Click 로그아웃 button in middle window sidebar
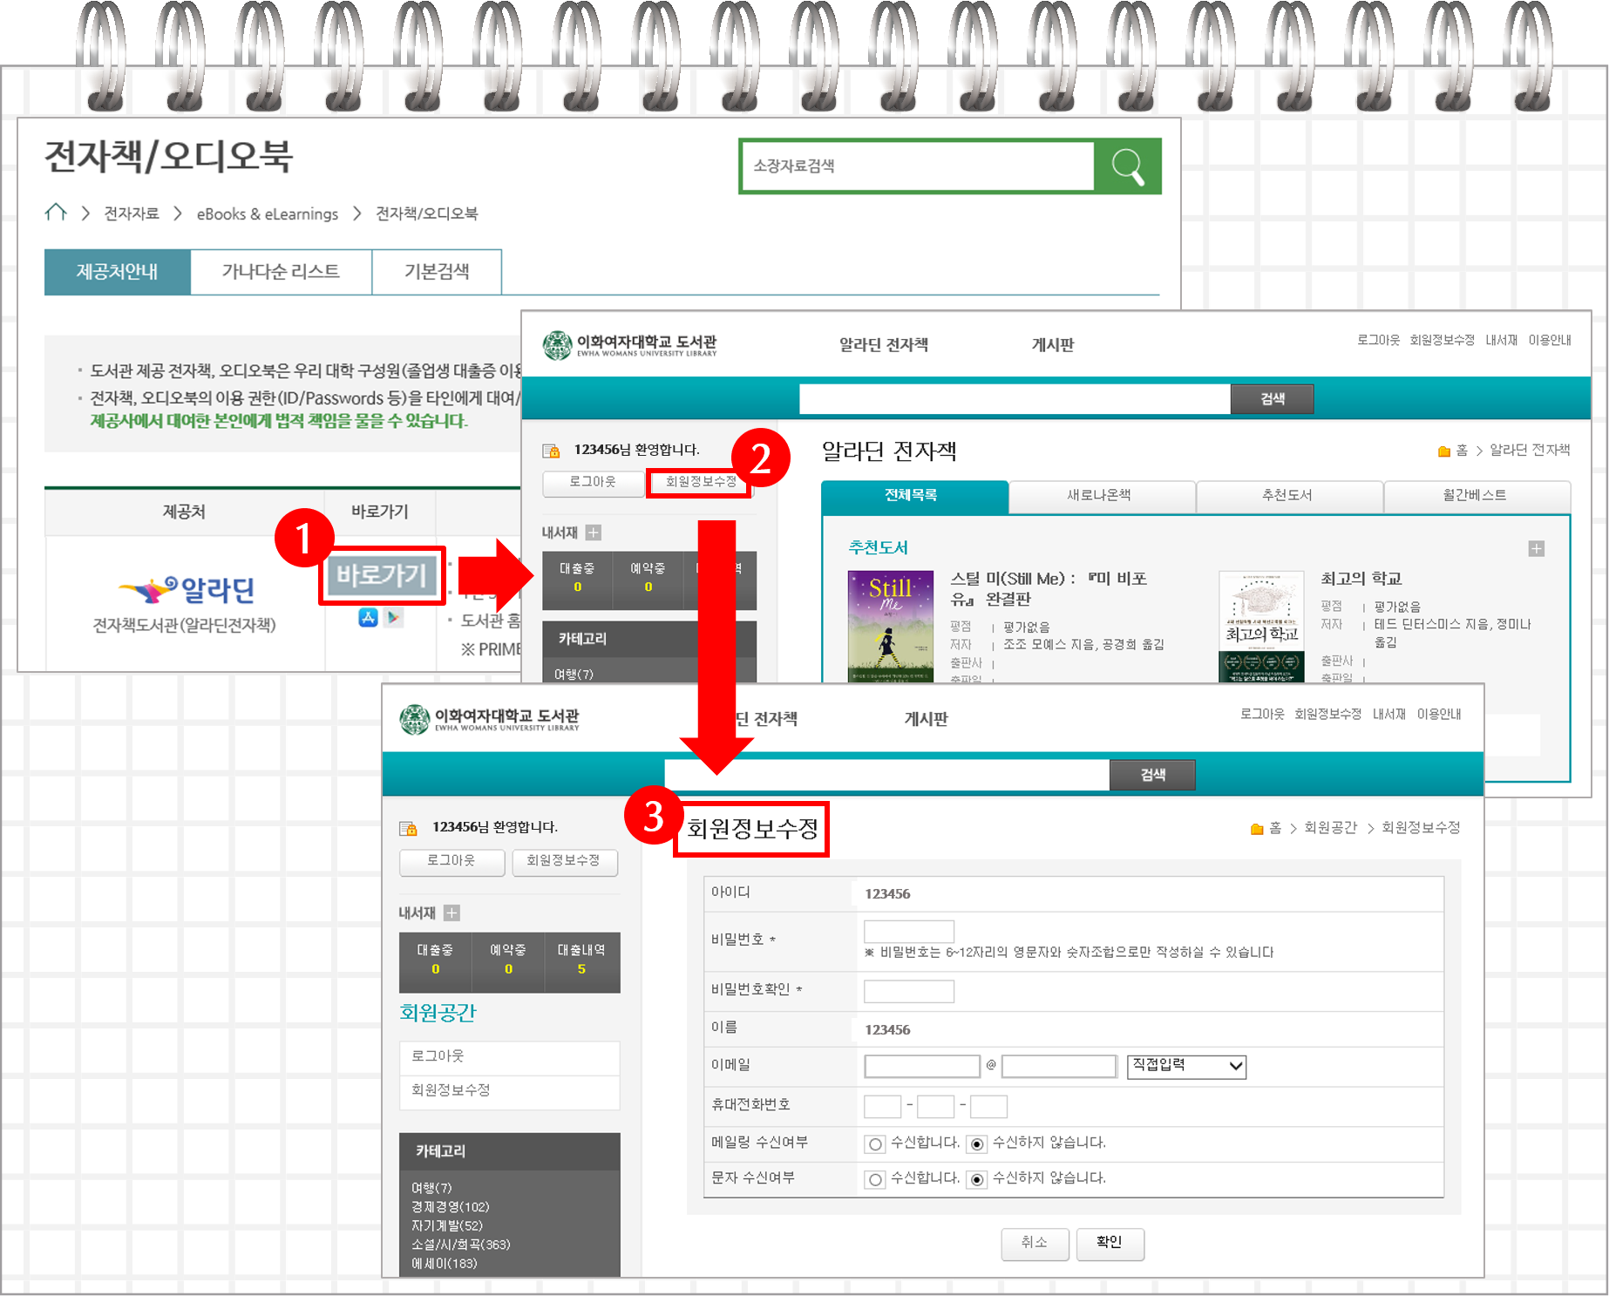Image resolution: width=1609 pixels, height=1296 pixels. coord(593,482)
